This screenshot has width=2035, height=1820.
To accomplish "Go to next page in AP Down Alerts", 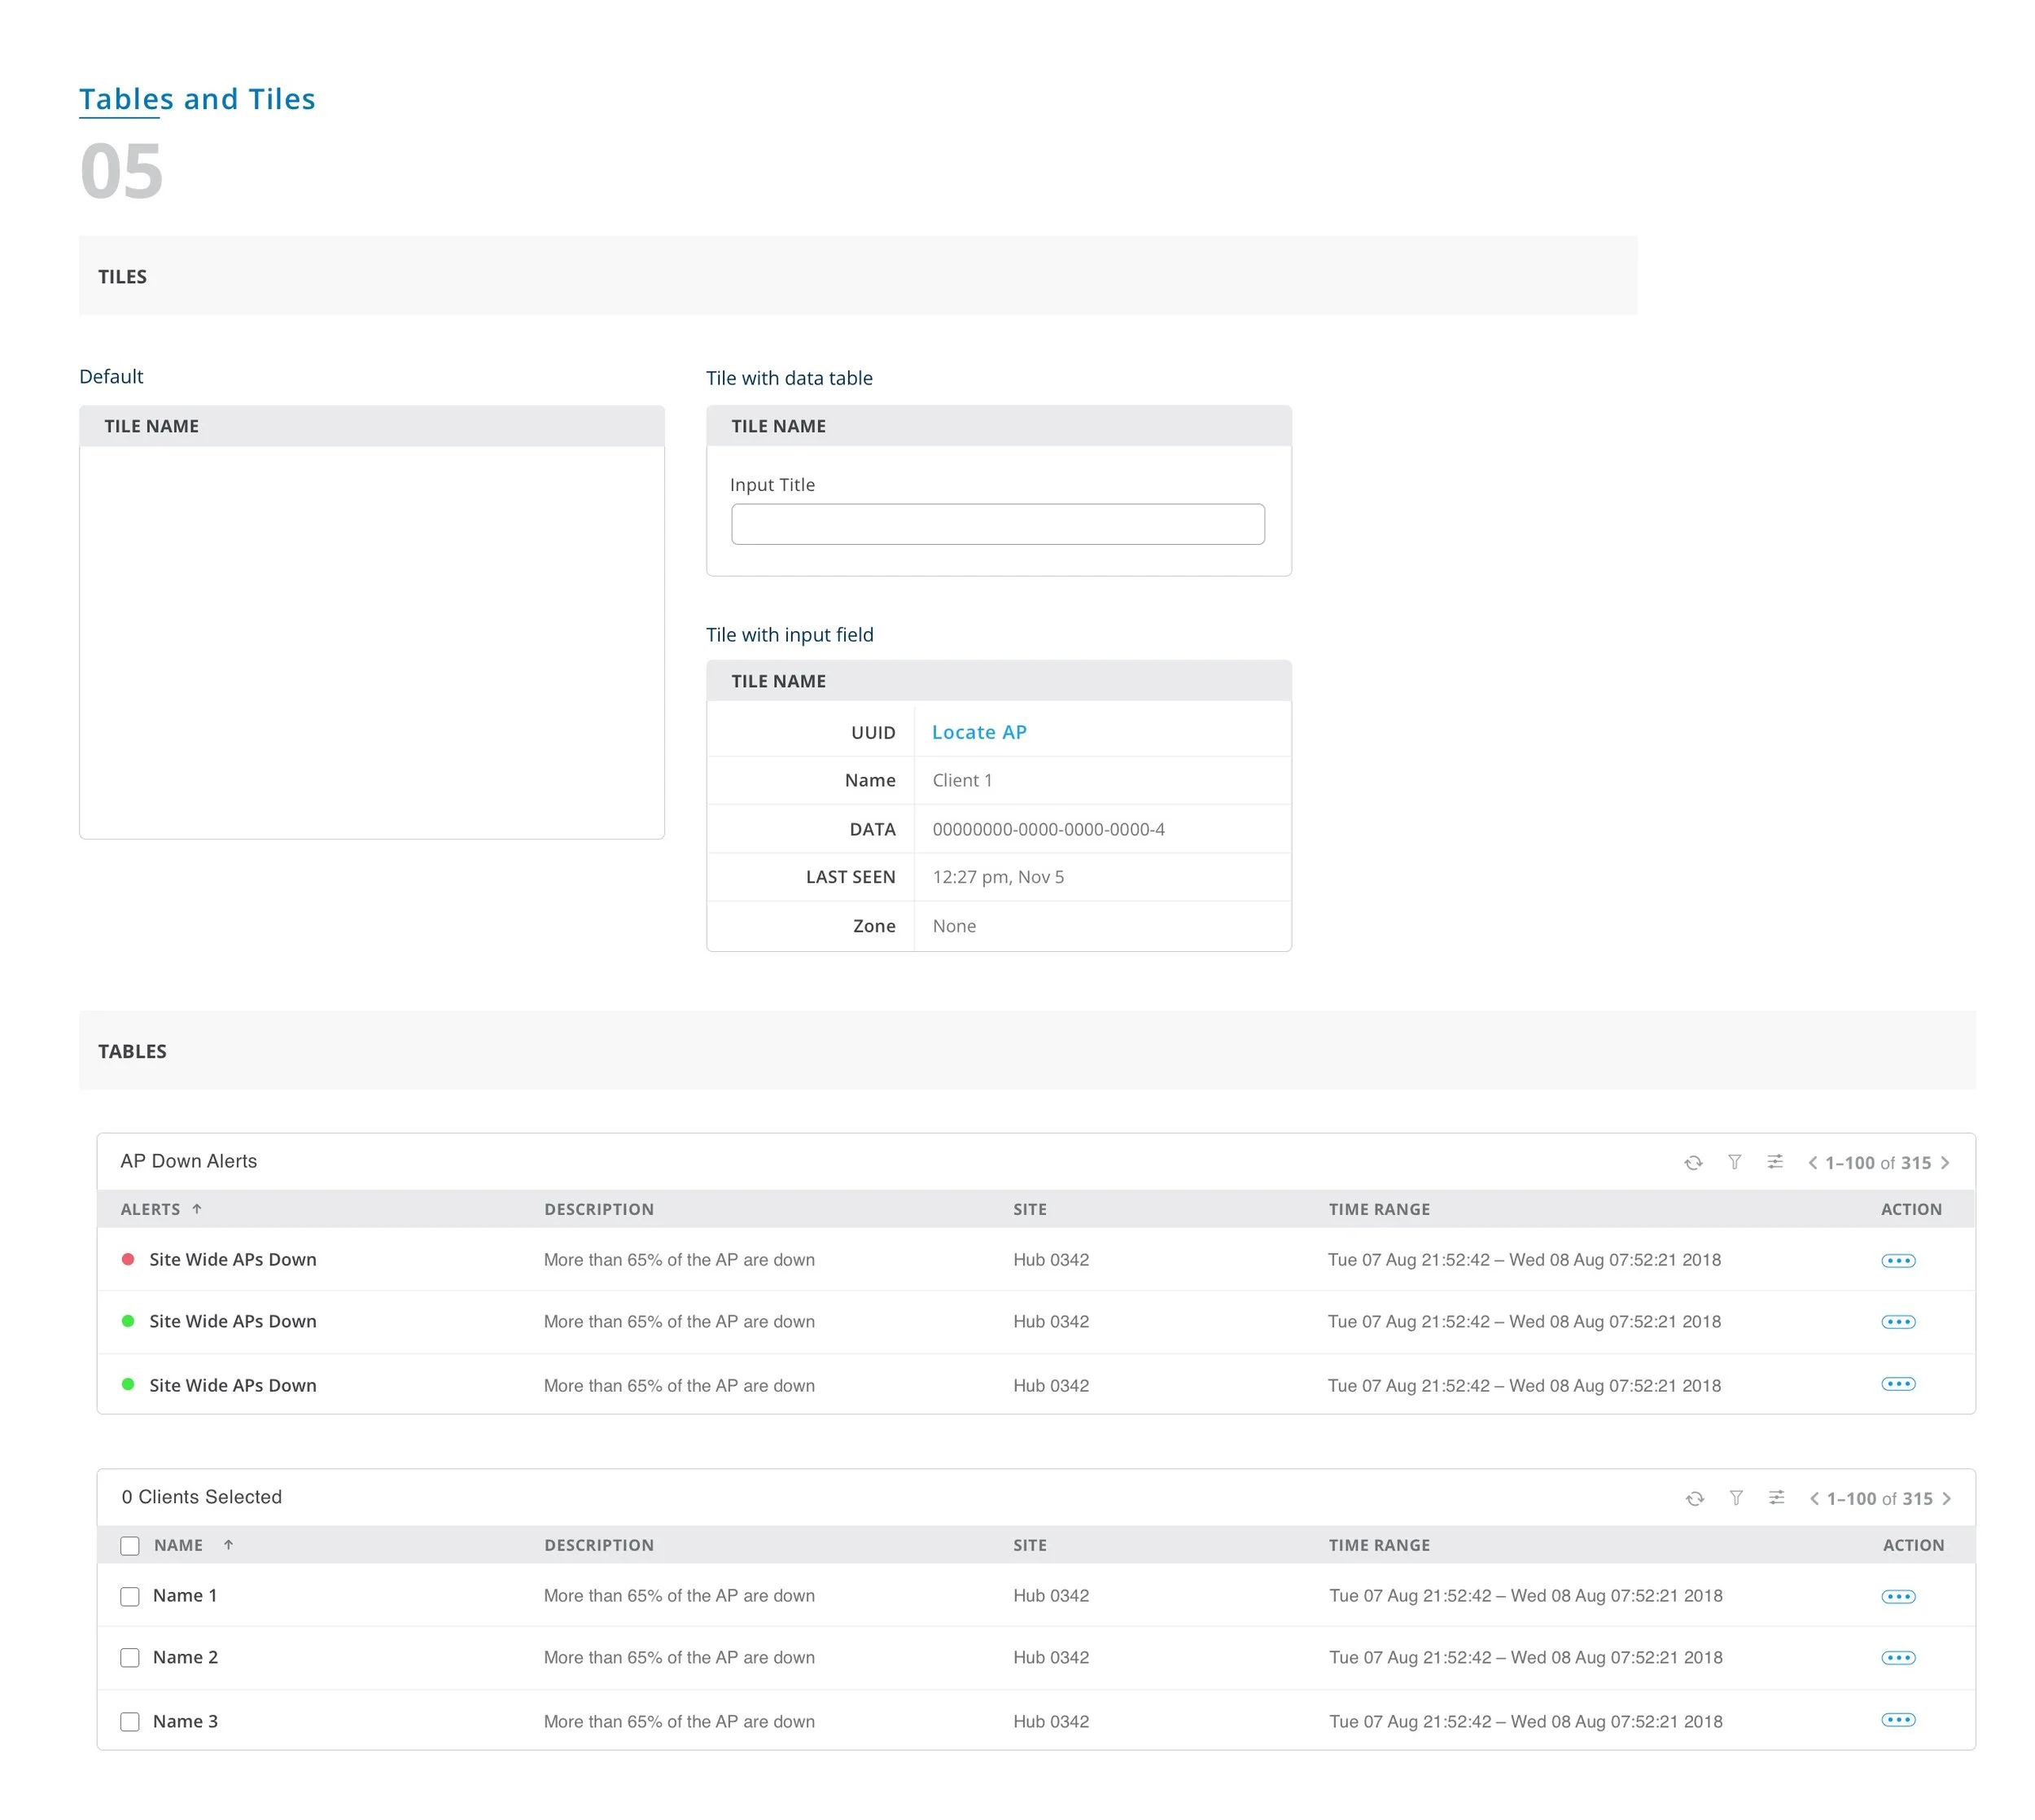I will (1944, 1163).
